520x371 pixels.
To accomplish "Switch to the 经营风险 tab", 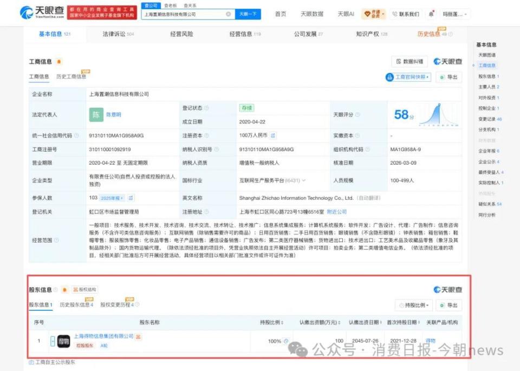I will pos(181,34).
